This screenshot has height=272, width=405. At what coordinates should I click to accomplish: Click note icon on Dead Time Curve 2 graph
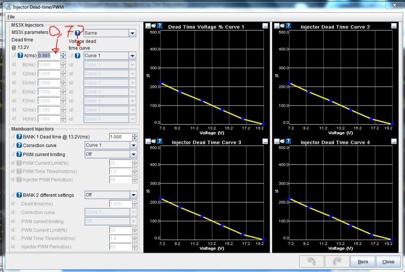tap(282, 26)
